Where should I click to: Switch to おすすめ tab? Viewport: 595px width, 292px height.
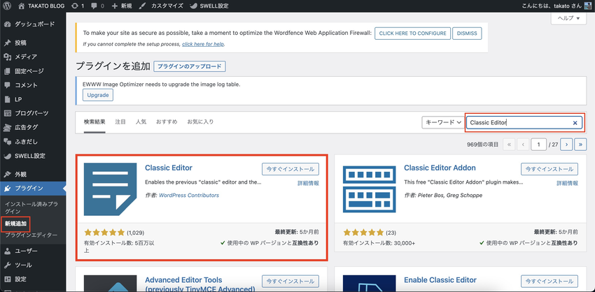click(167, 122)
